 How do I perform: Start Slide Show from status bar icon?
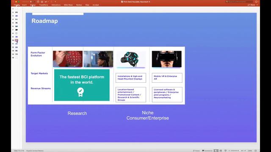click(225, 151)
